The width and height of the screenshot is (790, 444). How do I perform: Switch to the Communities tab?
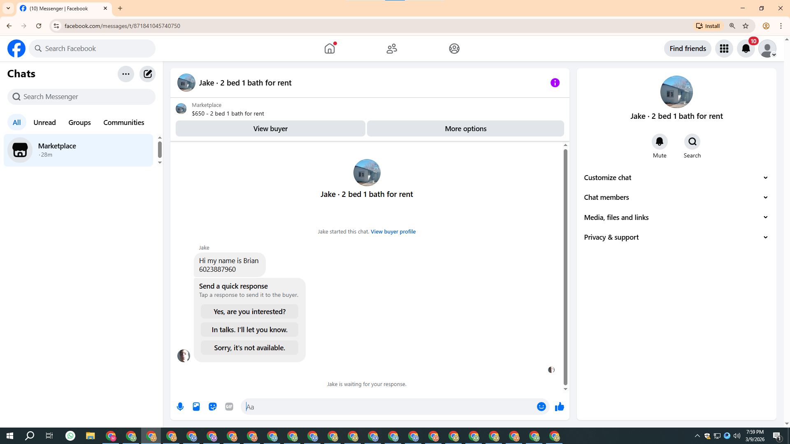click(123, 123)
